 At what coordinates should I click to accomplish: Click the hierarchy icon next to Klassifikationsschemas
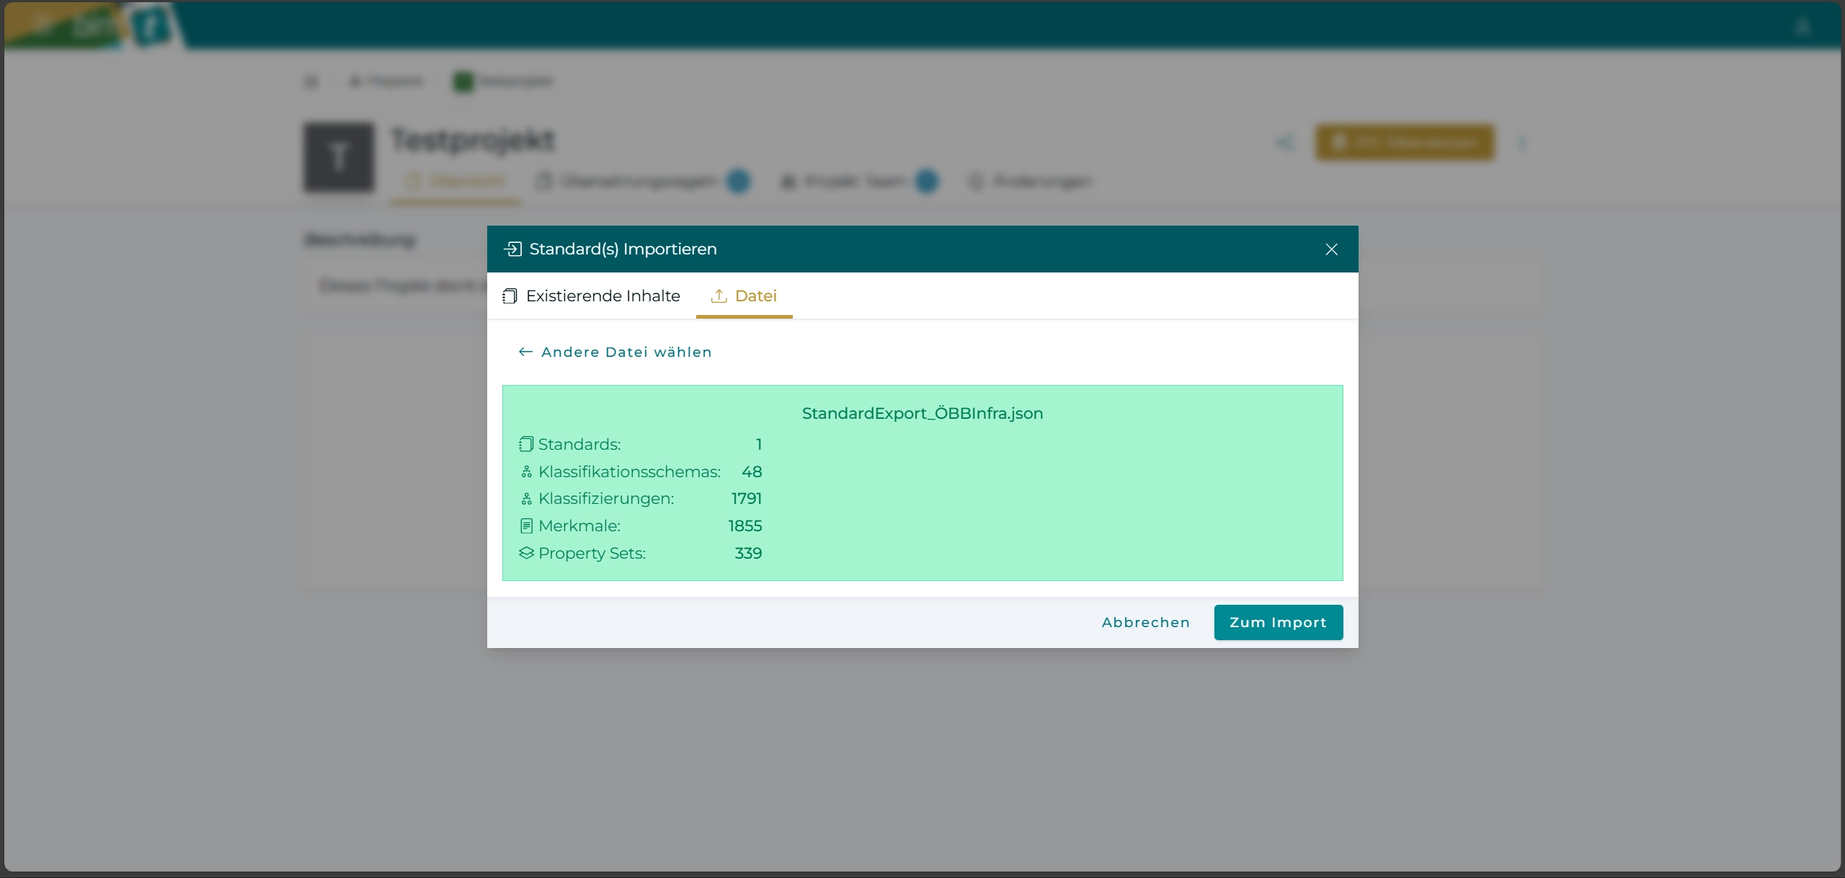526,471
